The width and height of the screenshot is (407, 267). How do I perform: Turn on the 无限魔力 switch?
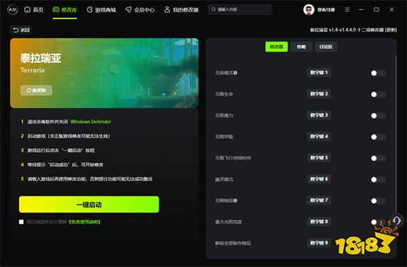(379, 115)
